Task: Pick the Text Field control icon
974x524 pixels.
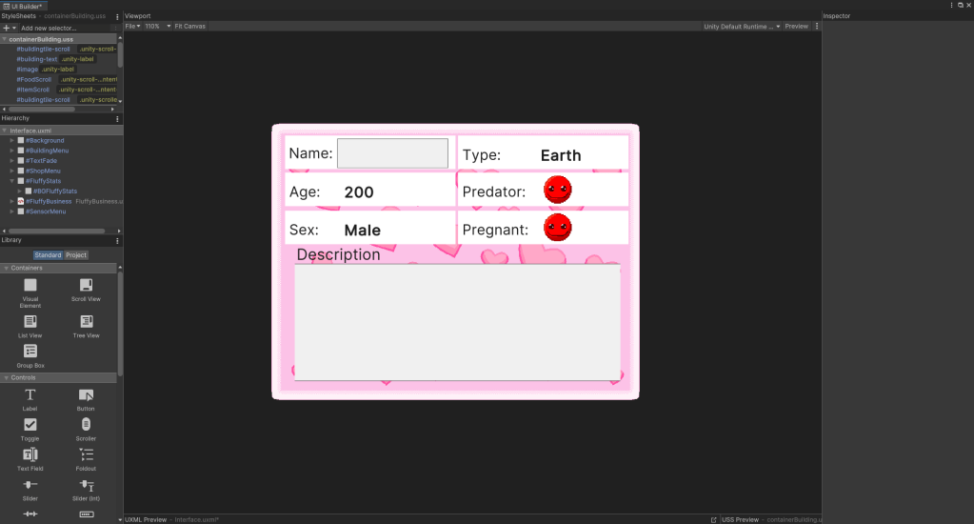Action: click(x=30, y=454)
